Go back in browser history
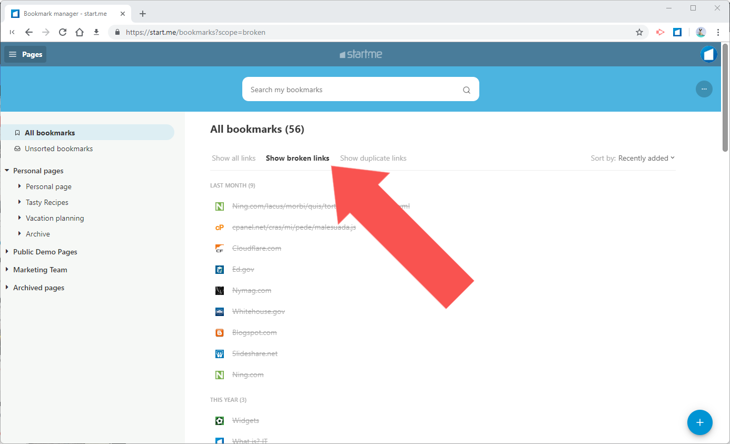 pos(29,32)
